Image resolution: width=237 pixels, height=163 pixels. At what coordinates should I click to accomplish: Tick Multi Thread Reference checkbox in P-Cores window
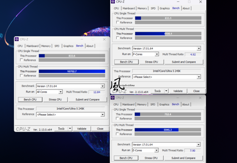tap(118, 38)
